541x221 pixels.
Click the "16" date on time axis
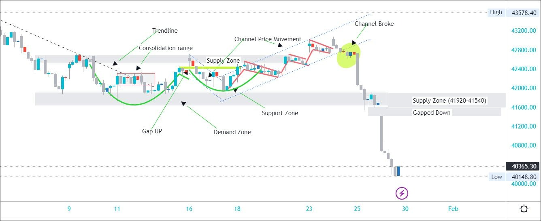189,209
